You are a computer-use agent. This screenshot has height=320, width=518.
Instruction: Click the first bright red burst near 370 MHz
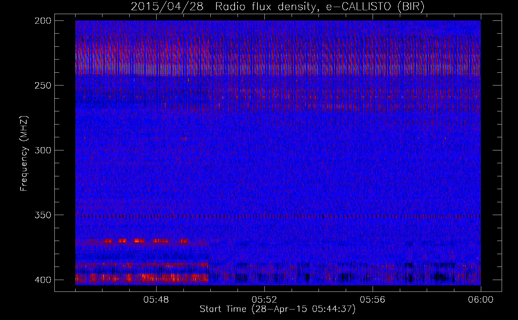pos(108,241)
